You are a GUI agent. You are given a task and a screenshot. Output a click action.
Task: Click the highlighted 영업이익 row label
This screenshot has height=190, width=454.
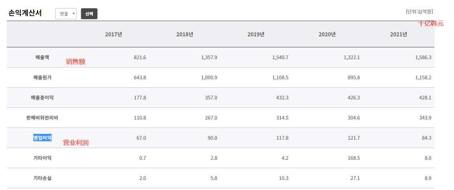pos(42,138)
